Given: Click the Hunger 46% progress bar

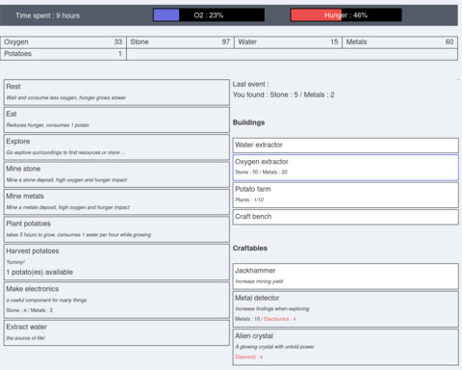Looking at the screenshot, I should pyautogui.click(x=346, y=15).
